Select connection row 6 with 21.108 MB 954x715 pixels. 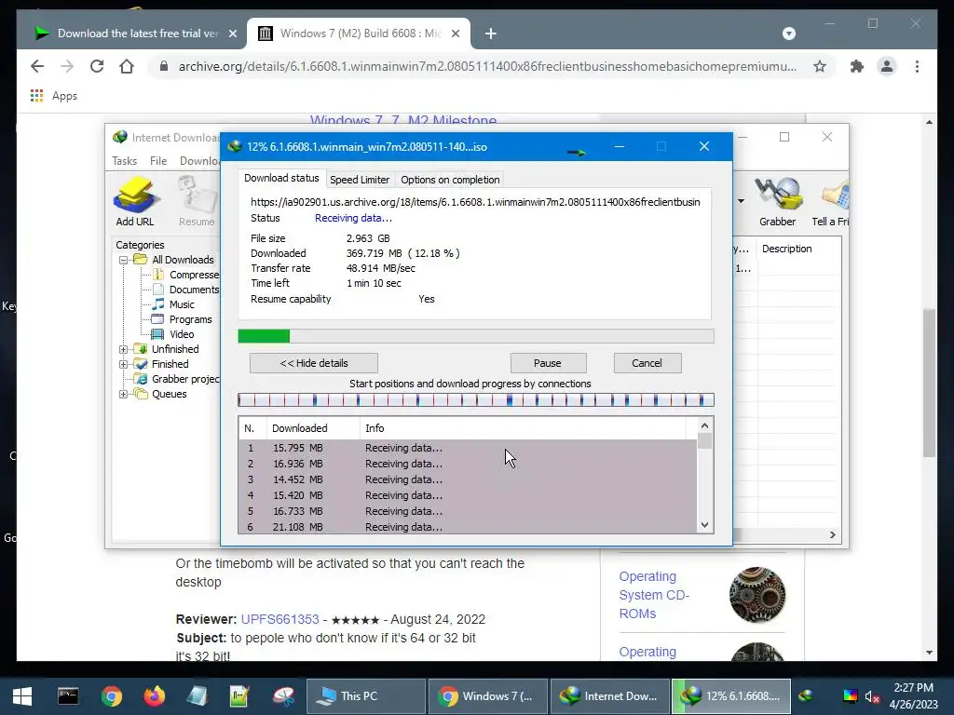pos(468,527)
